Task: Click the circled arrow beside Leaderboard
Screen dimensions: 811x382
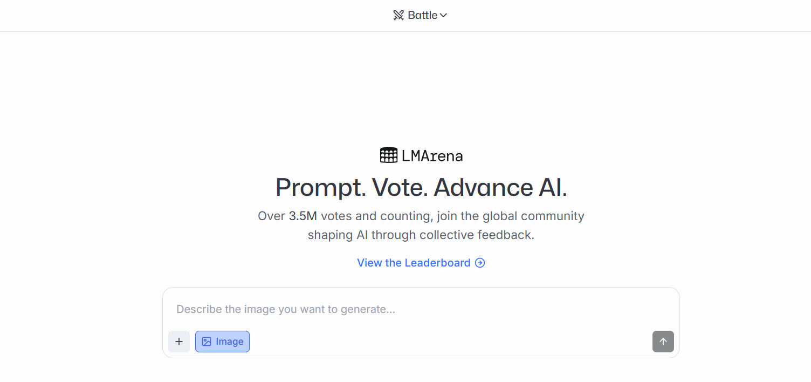Action: tap(480, 263)
